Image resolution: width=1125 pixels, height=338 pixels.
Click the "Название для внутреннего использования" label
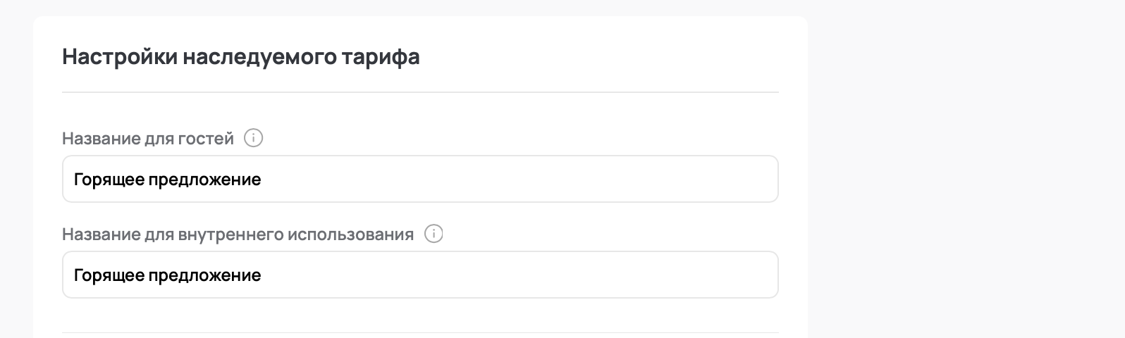click(238, 234)
